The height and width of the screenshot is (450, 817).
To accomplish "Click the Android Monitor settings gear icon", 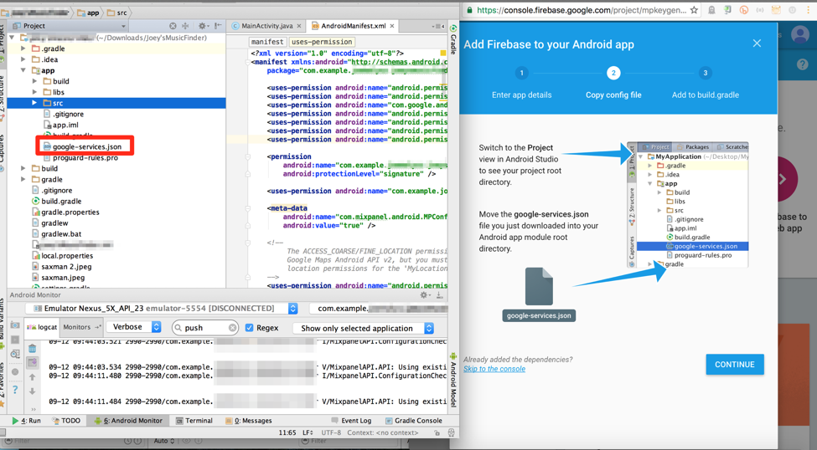I will point(425,295).
